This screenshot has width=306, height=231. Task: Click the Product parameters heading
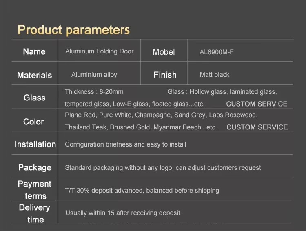click(x=73, y=30)
